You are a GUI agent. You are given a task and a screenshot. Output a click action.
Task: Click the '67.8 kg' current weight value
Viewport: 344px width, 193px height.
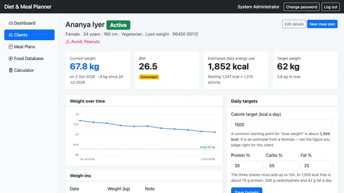pos(84,66)
